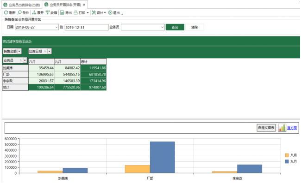Click the exit (退出) icon

(x=110, y=12)
